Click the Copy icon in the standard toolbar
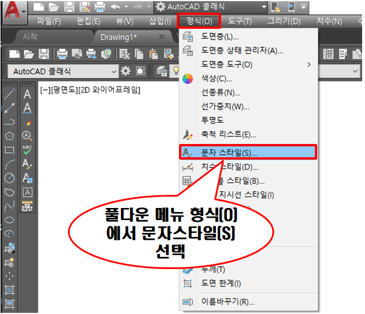Screen dimensions: 365x314 139,54
